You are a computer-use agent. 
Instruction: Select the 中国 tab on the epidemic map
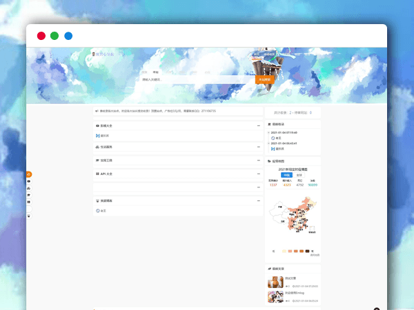pos(286,175)
